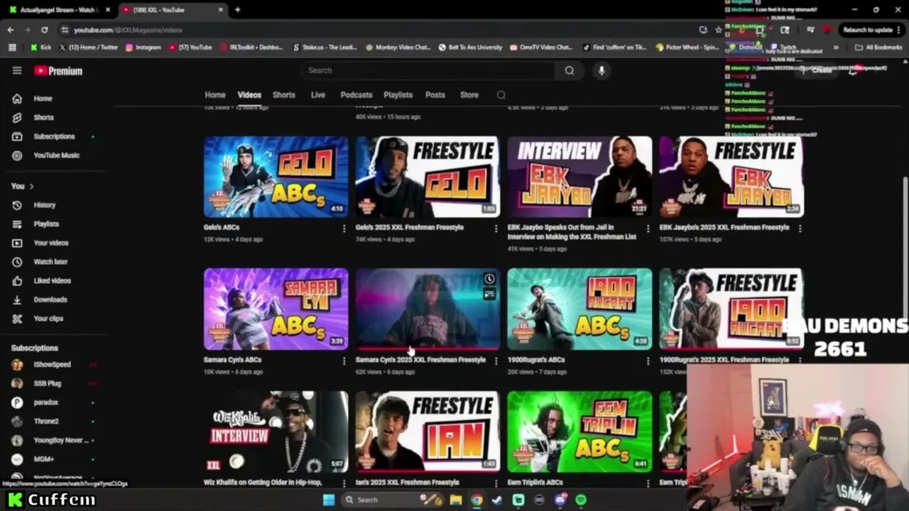Click the YouTube Premium logo
Image resolution: width=909 pixels, height=511 pixels.
pos(58,71)
